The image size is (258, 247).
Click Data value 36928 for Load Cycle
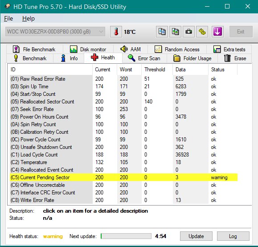(182, 155)
